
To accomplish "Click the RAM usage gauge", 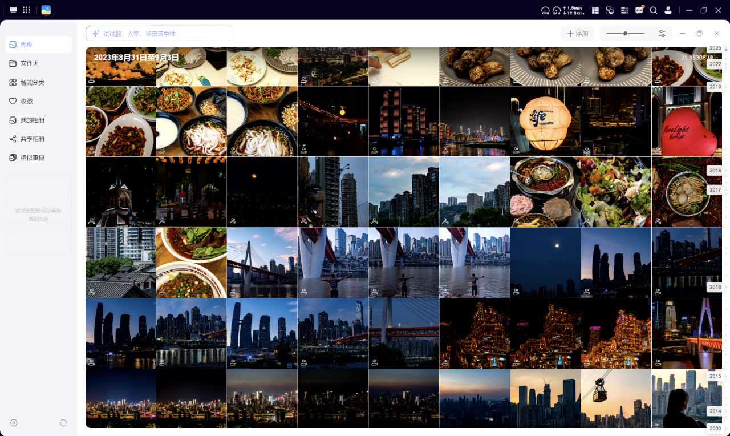I will pos(557,10).
